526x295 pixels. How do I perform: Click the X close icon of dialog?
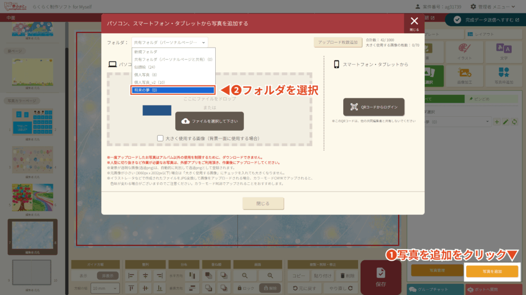click(x=414, y=23)
